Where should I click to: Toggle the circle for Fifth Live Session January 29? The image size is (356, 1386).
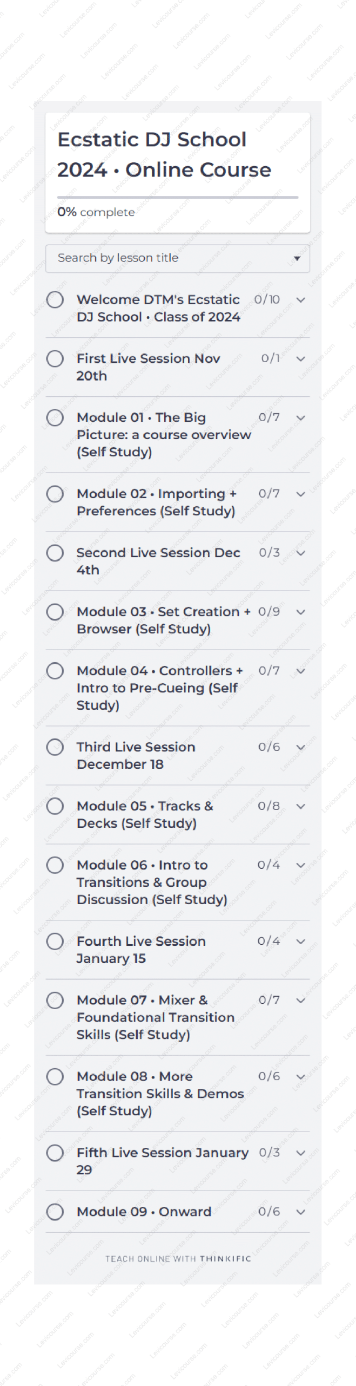coord(55,1153)
